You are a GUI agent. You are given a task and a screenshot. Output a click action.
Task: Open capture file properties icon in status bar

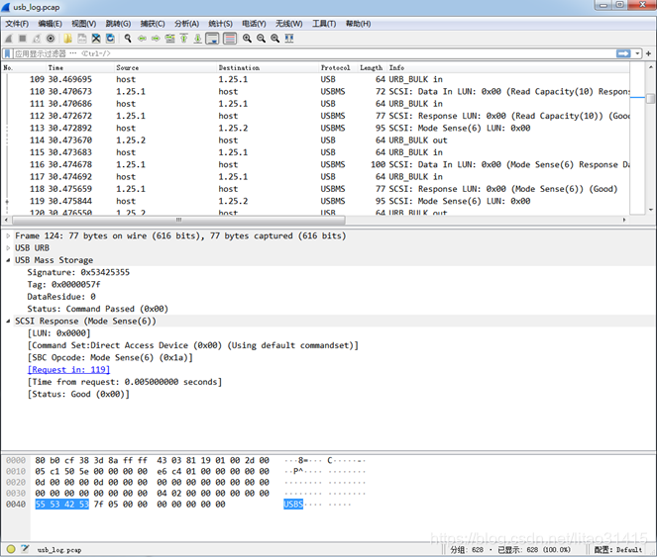[25, 549]
